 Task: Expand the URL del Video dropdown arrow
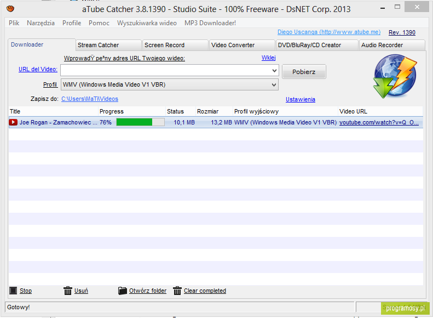[x=274, y=71]
